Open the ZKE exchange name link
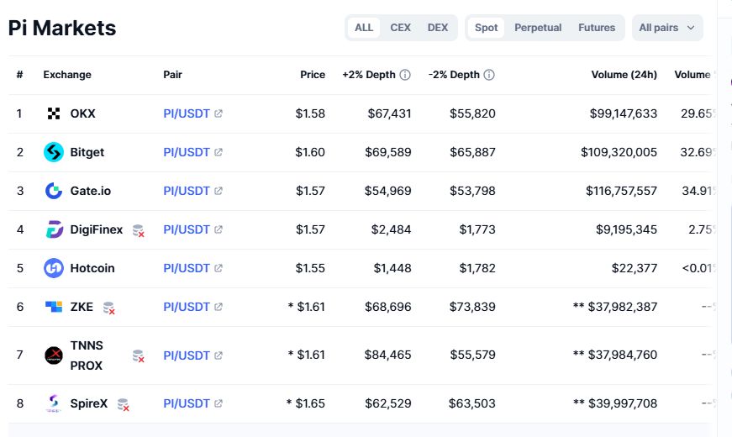The image size is (732, 437). pyautogui.click(x=82, y=307)
